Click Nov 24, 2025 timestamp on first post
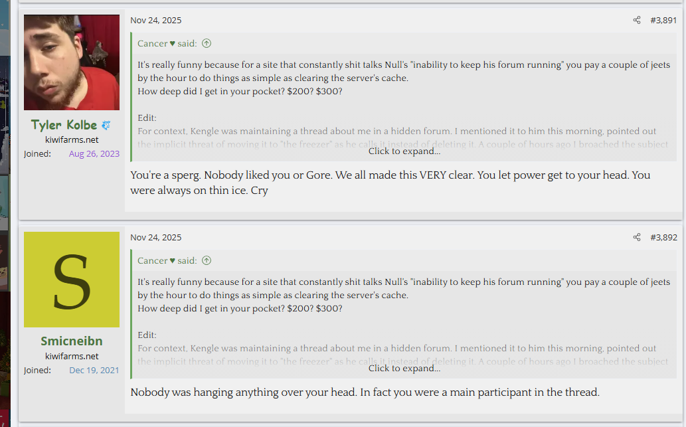The width and height of the screenshot is (686, 427). point(155,21)
